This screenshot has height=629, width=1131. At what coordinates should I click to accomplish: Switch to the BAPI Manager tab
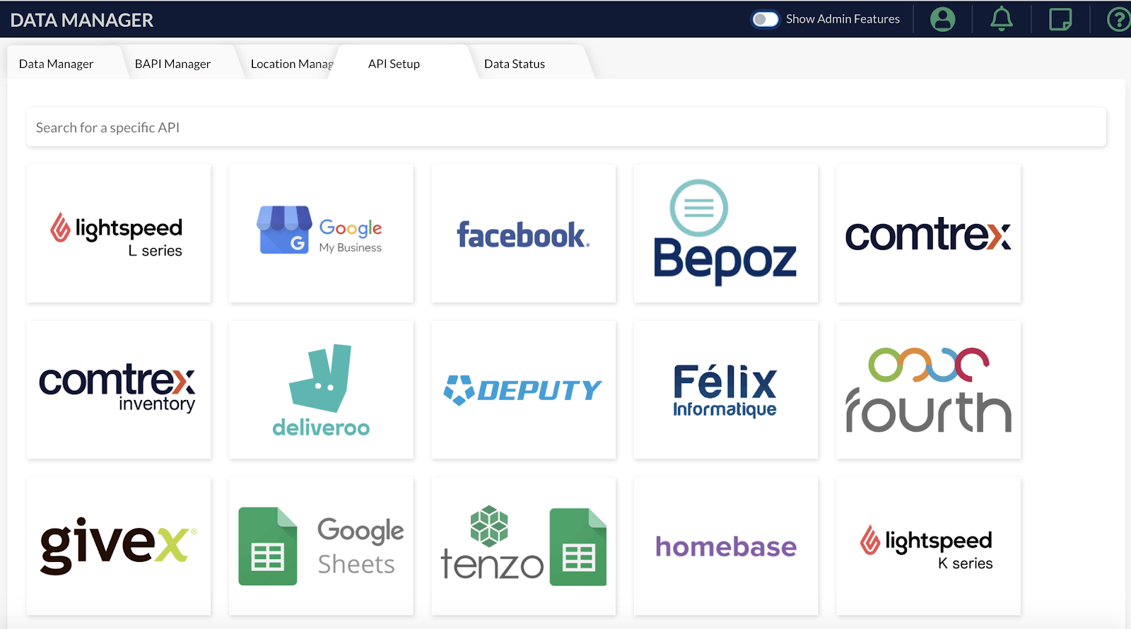click(173, 64)
